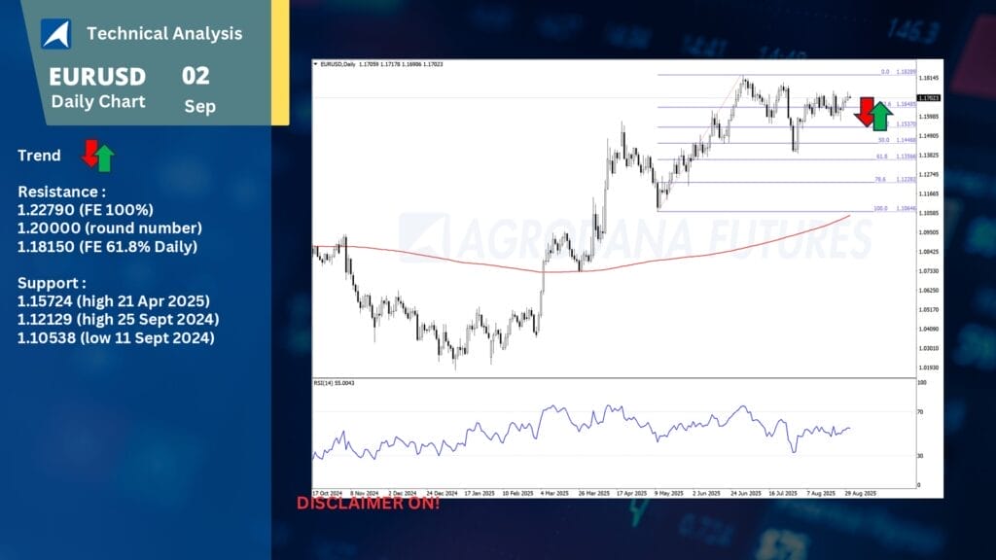Click the DISCLAIMER ON! text

[368, 504]
